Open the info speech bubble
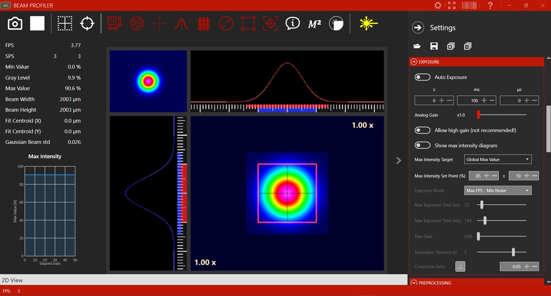The width and height of the screenshot is (551, 296). tap(292, 24)
